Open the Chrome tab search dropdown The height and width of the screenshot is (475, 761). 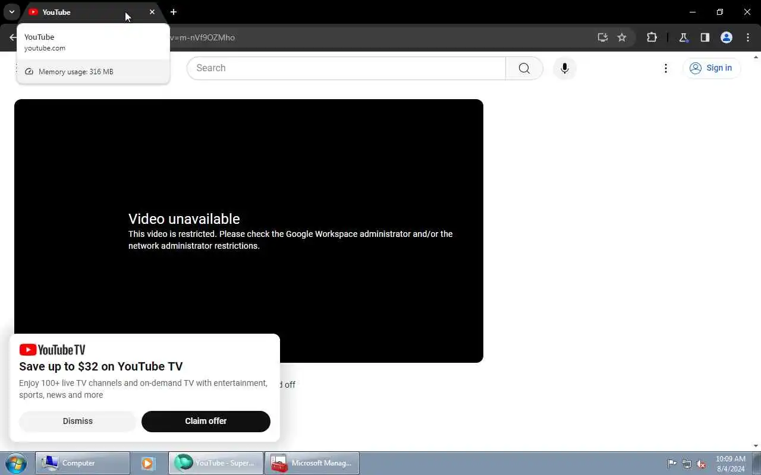[x=11, y=12]
